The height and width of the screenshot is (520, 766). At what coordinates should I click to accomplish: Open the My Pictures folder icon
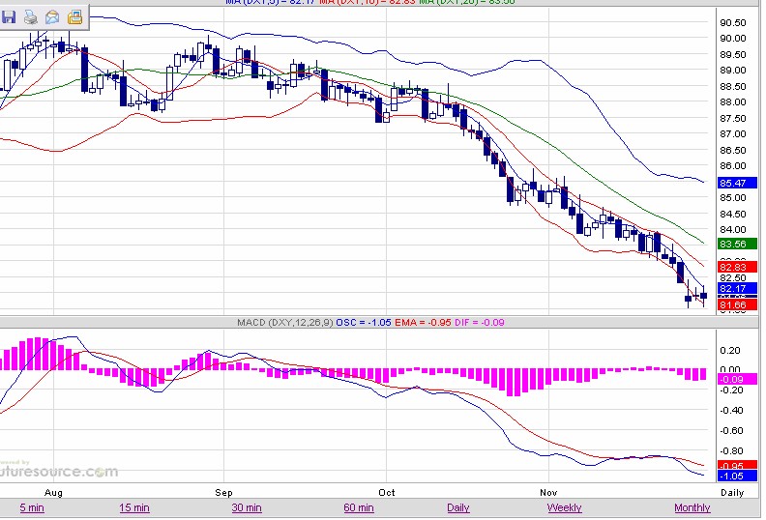74,16
